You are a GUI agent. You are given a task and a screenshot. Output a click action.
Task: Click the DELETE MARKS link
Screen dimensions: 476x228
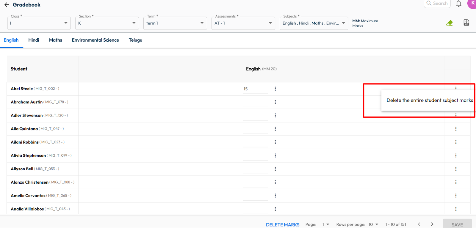(282, 225)
